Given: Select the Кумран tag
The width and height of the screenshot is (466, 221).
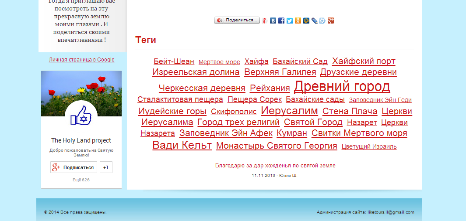Looking at the screenshot, I should (292, 133).
